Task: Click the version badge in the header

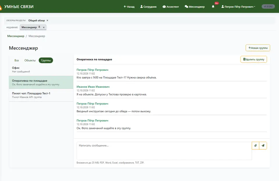Action: (x=268, y=7)
